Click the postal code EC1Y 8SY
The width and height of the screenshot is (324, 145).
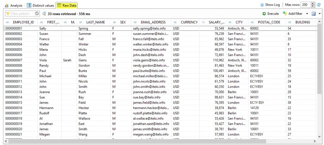coord(257,103)
